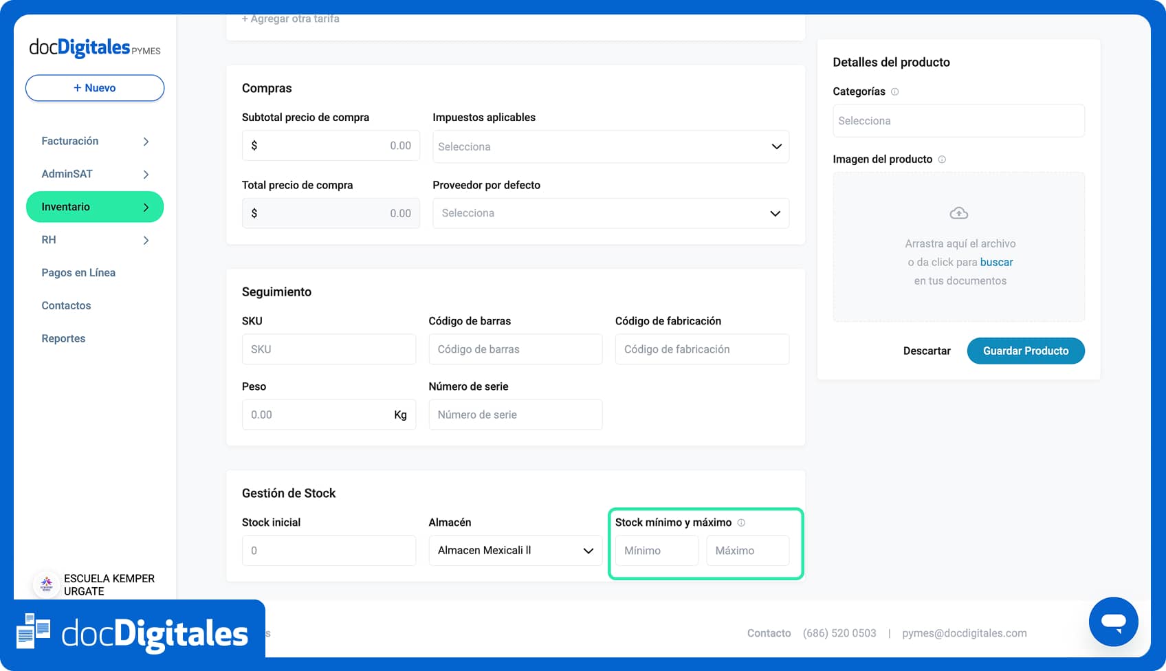Click the Stock inicial field

pos(329,551)
